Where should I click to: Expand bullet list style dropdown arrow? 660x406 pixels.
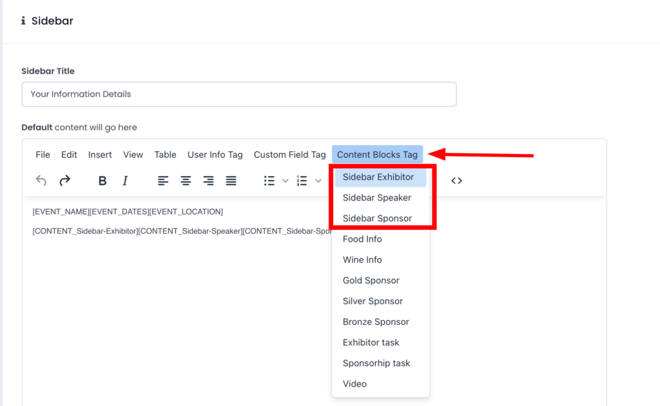coord(286,181)
